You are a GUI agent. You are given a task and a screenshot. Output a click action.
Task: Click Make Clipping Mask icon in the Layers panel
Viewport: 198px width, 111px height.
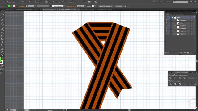[181, 53]
